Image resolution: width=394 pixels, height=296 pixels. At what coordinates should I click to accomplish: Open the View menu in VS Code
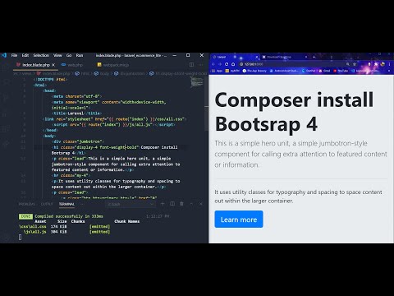point(57,55)
